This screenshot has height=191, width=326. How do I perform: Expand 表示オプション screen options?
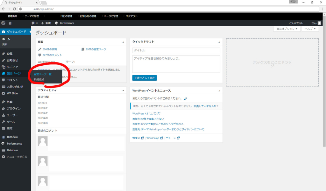tap(287, 29)
